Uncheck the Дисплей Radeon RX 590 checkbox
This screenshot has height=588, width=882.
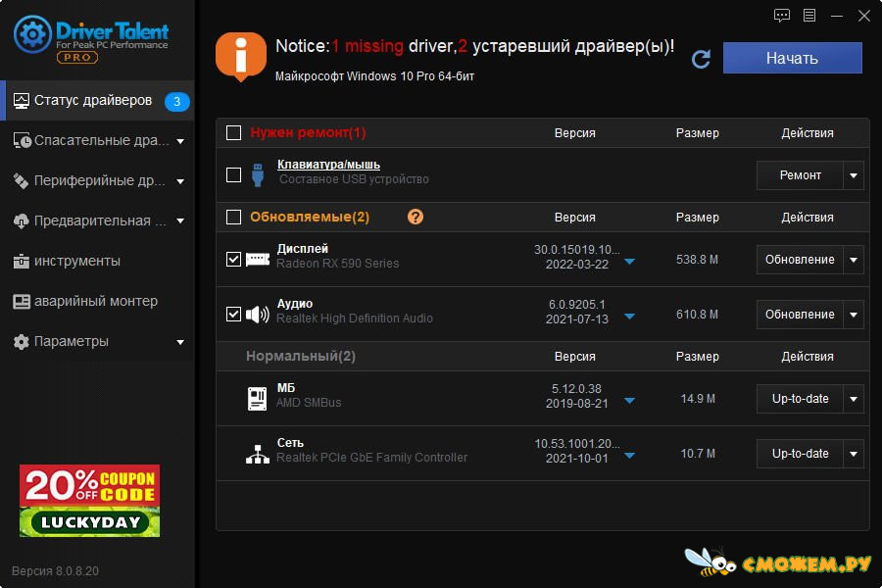(x=233, y=260)
